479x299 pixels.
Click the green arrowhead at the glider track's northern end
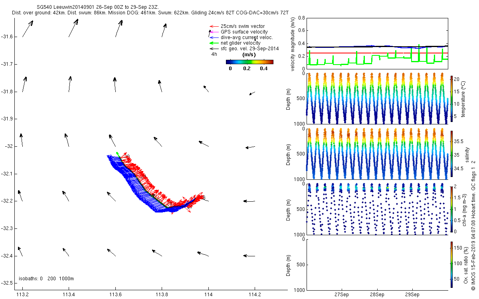click(117, 153)
